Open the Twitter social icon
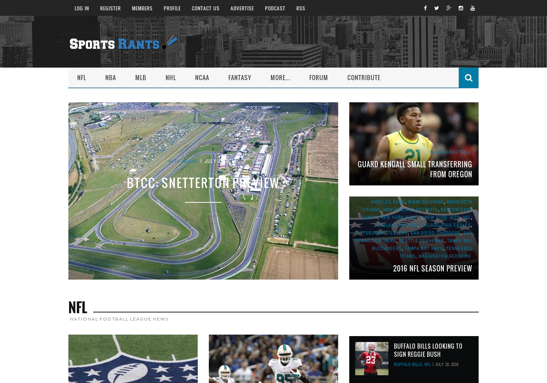The width and height of the screenshot is (547, 383). pos(436,8)
